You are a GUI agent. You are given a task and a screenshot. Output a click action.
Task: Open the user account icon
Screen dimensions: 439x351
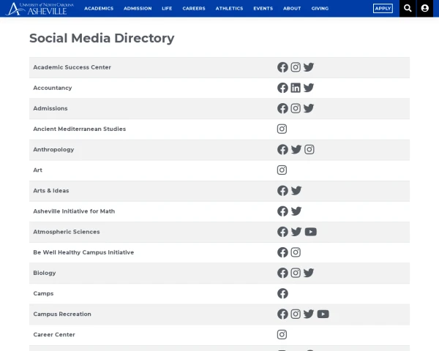pyautogui.click(x=425, y=8)
